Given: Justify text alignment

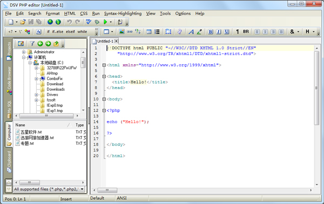Looking at the screenshot, I should pyautogui.click(x=281, y=32).
